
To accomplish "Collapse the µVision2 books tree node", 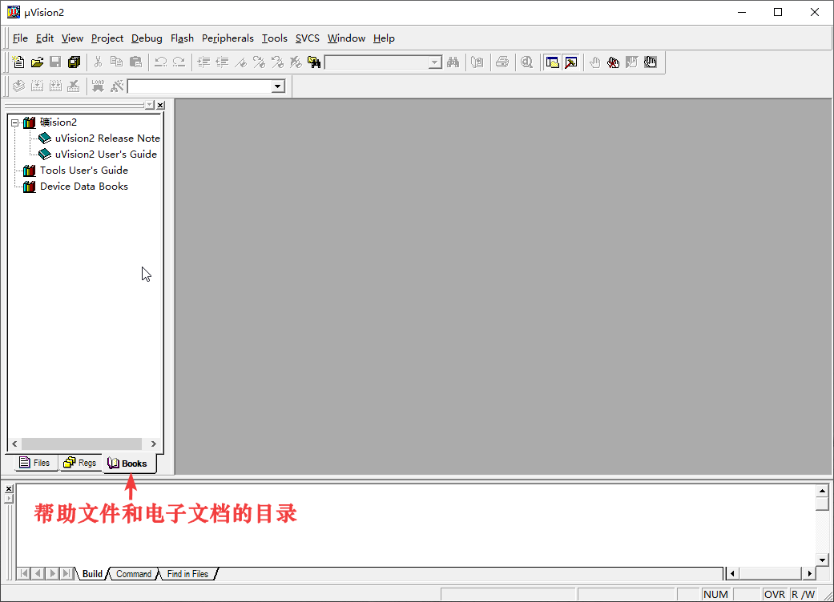I will click(15, 122).
